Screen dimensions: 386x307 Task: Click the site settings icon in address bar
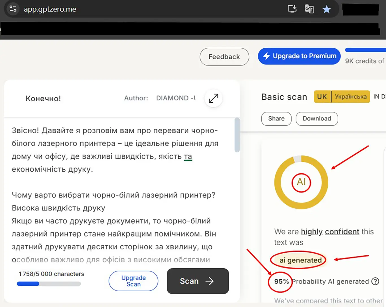click(13, 9)
